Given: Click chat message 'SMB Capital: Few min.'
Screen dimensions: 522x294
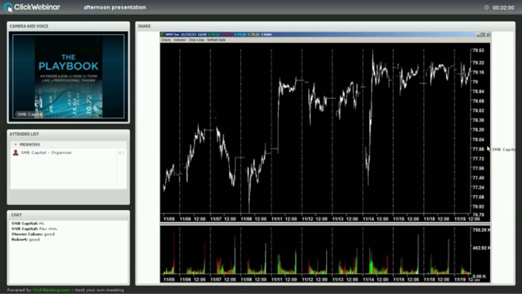Looking at the screenshot, I should click(34, 229).
